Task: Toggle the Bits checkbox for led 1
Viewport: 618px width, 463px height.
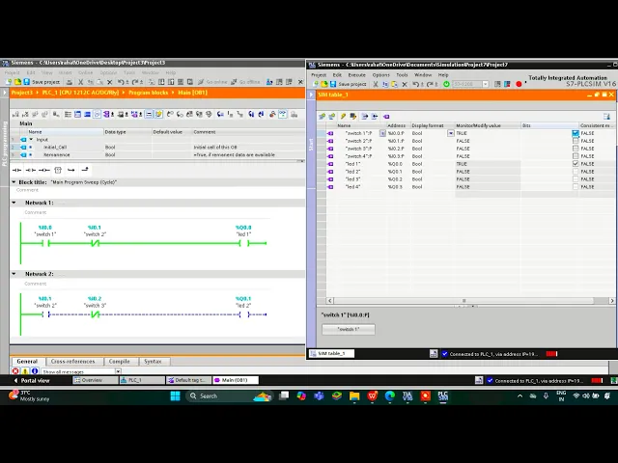Action: click(576, 163)
